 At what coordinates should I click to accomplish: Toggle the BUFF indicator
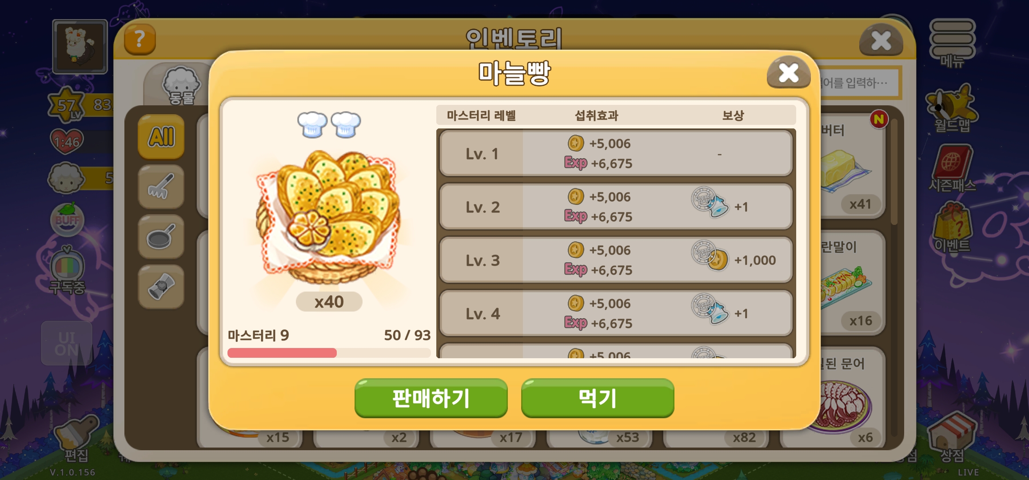[67, 219]
